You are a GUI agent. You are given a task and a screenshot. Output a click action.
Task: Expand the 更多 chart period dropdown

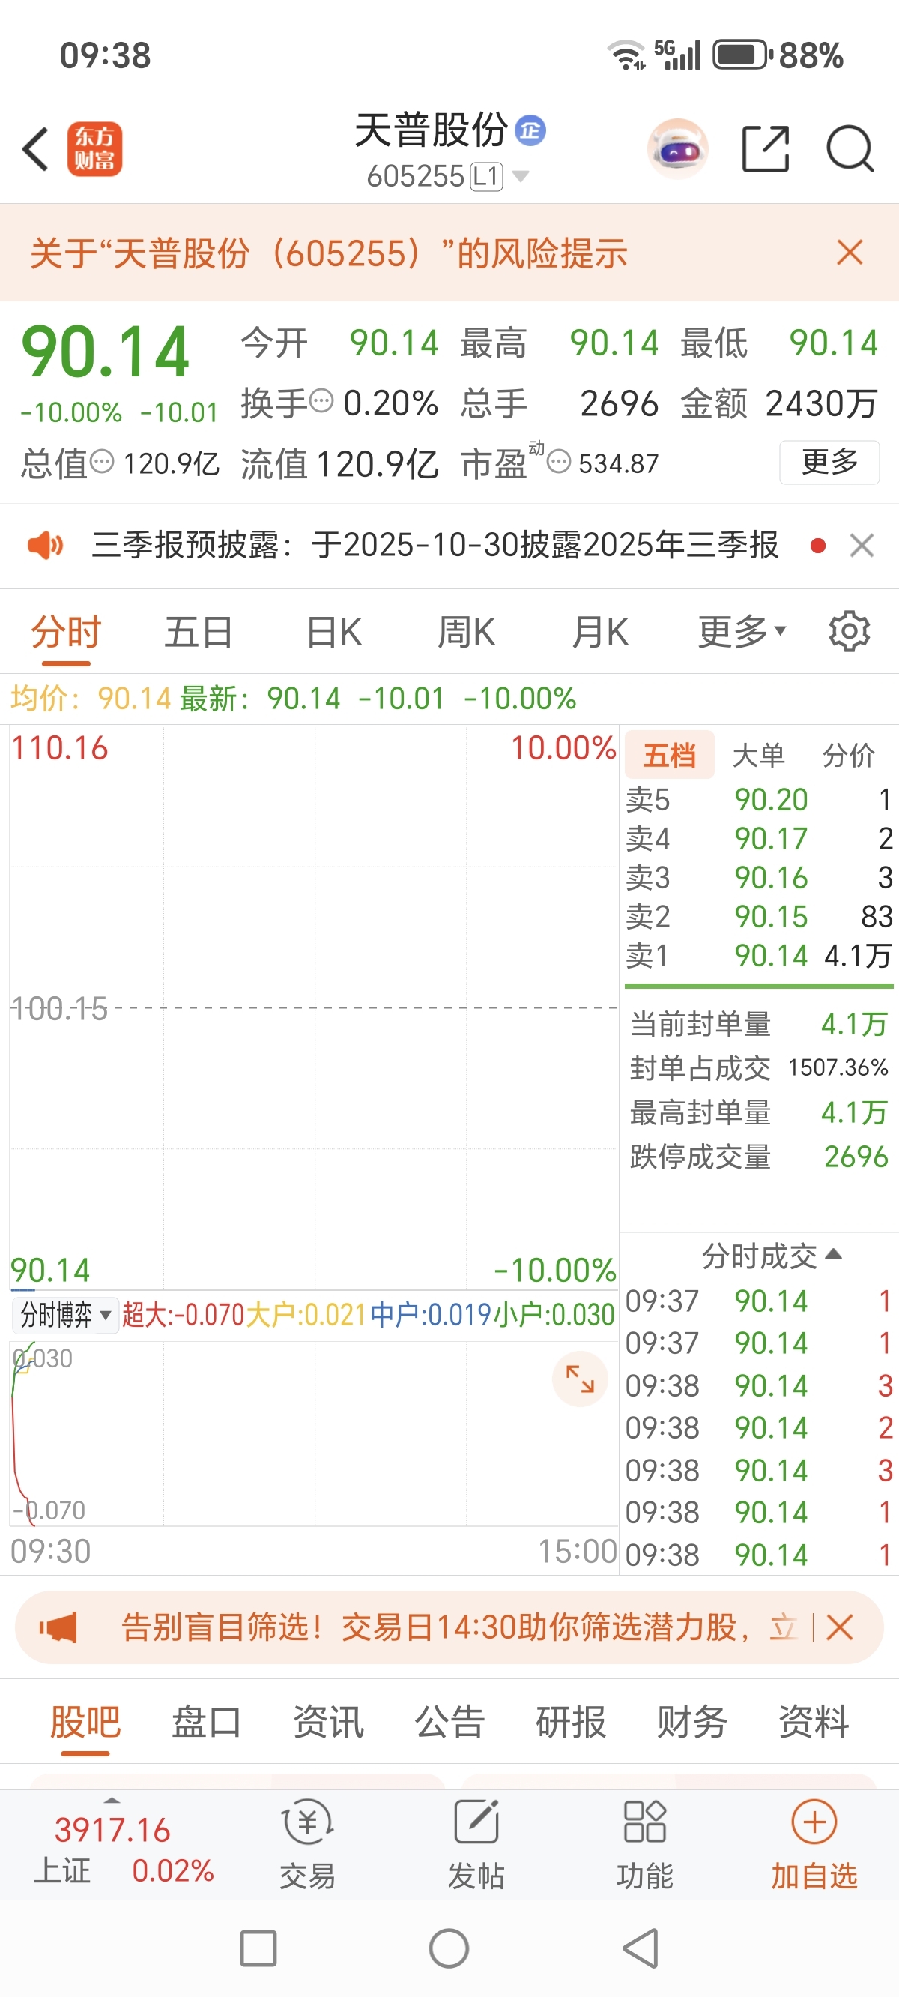[742, 632]
